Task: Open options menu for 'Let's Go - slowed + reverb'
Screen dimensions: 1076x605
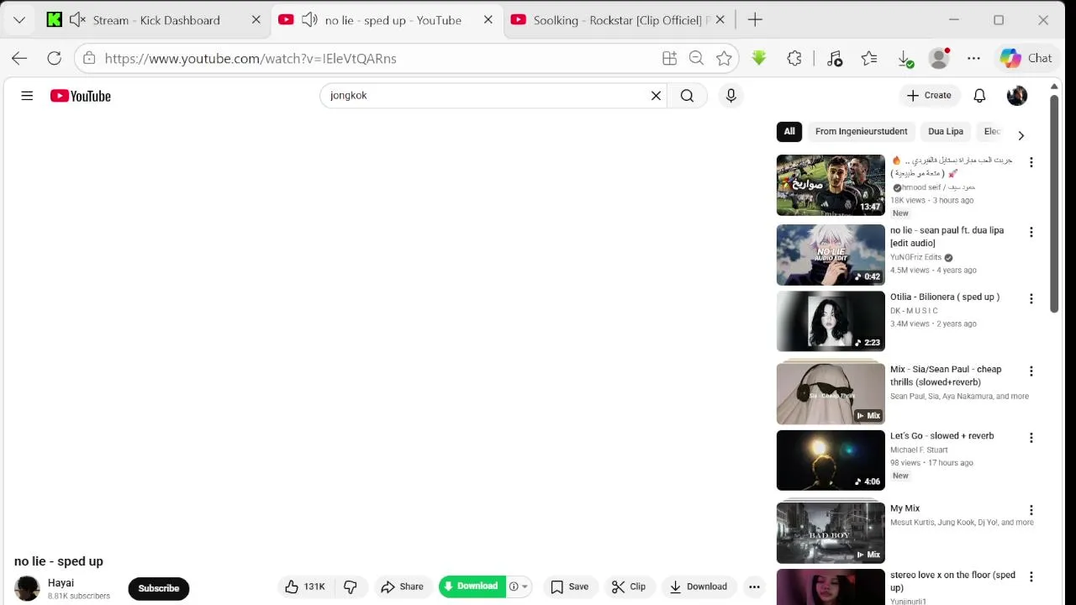Action: pyautogui.click(x=1031, y=438)
